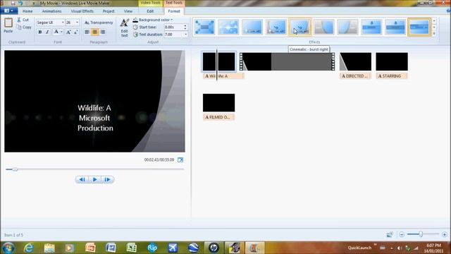Click into the Start time field
This screenshot has width=451, height=254.
click(173, 27)
